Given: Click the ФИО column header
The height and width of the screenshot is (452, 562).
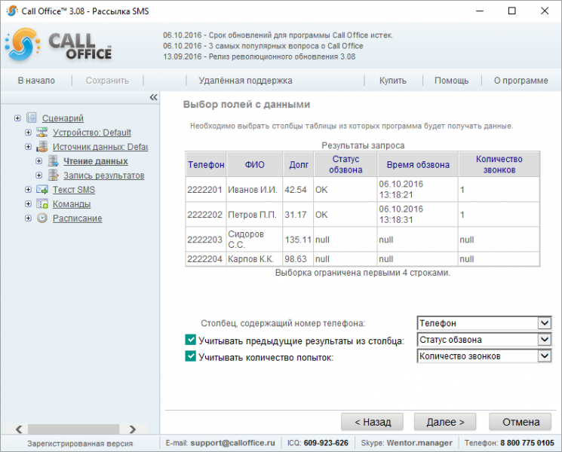Looking at the screenshot, I should [254, 164].
